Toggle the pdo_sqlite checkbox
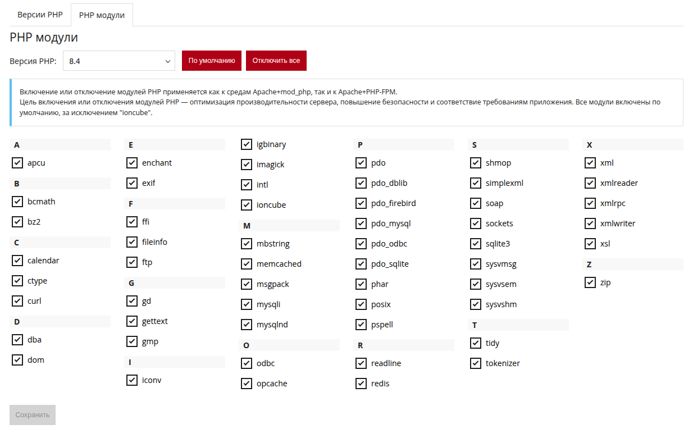This screenshot has height=438, width=693. pyautogui.click(x=361, y=264)
